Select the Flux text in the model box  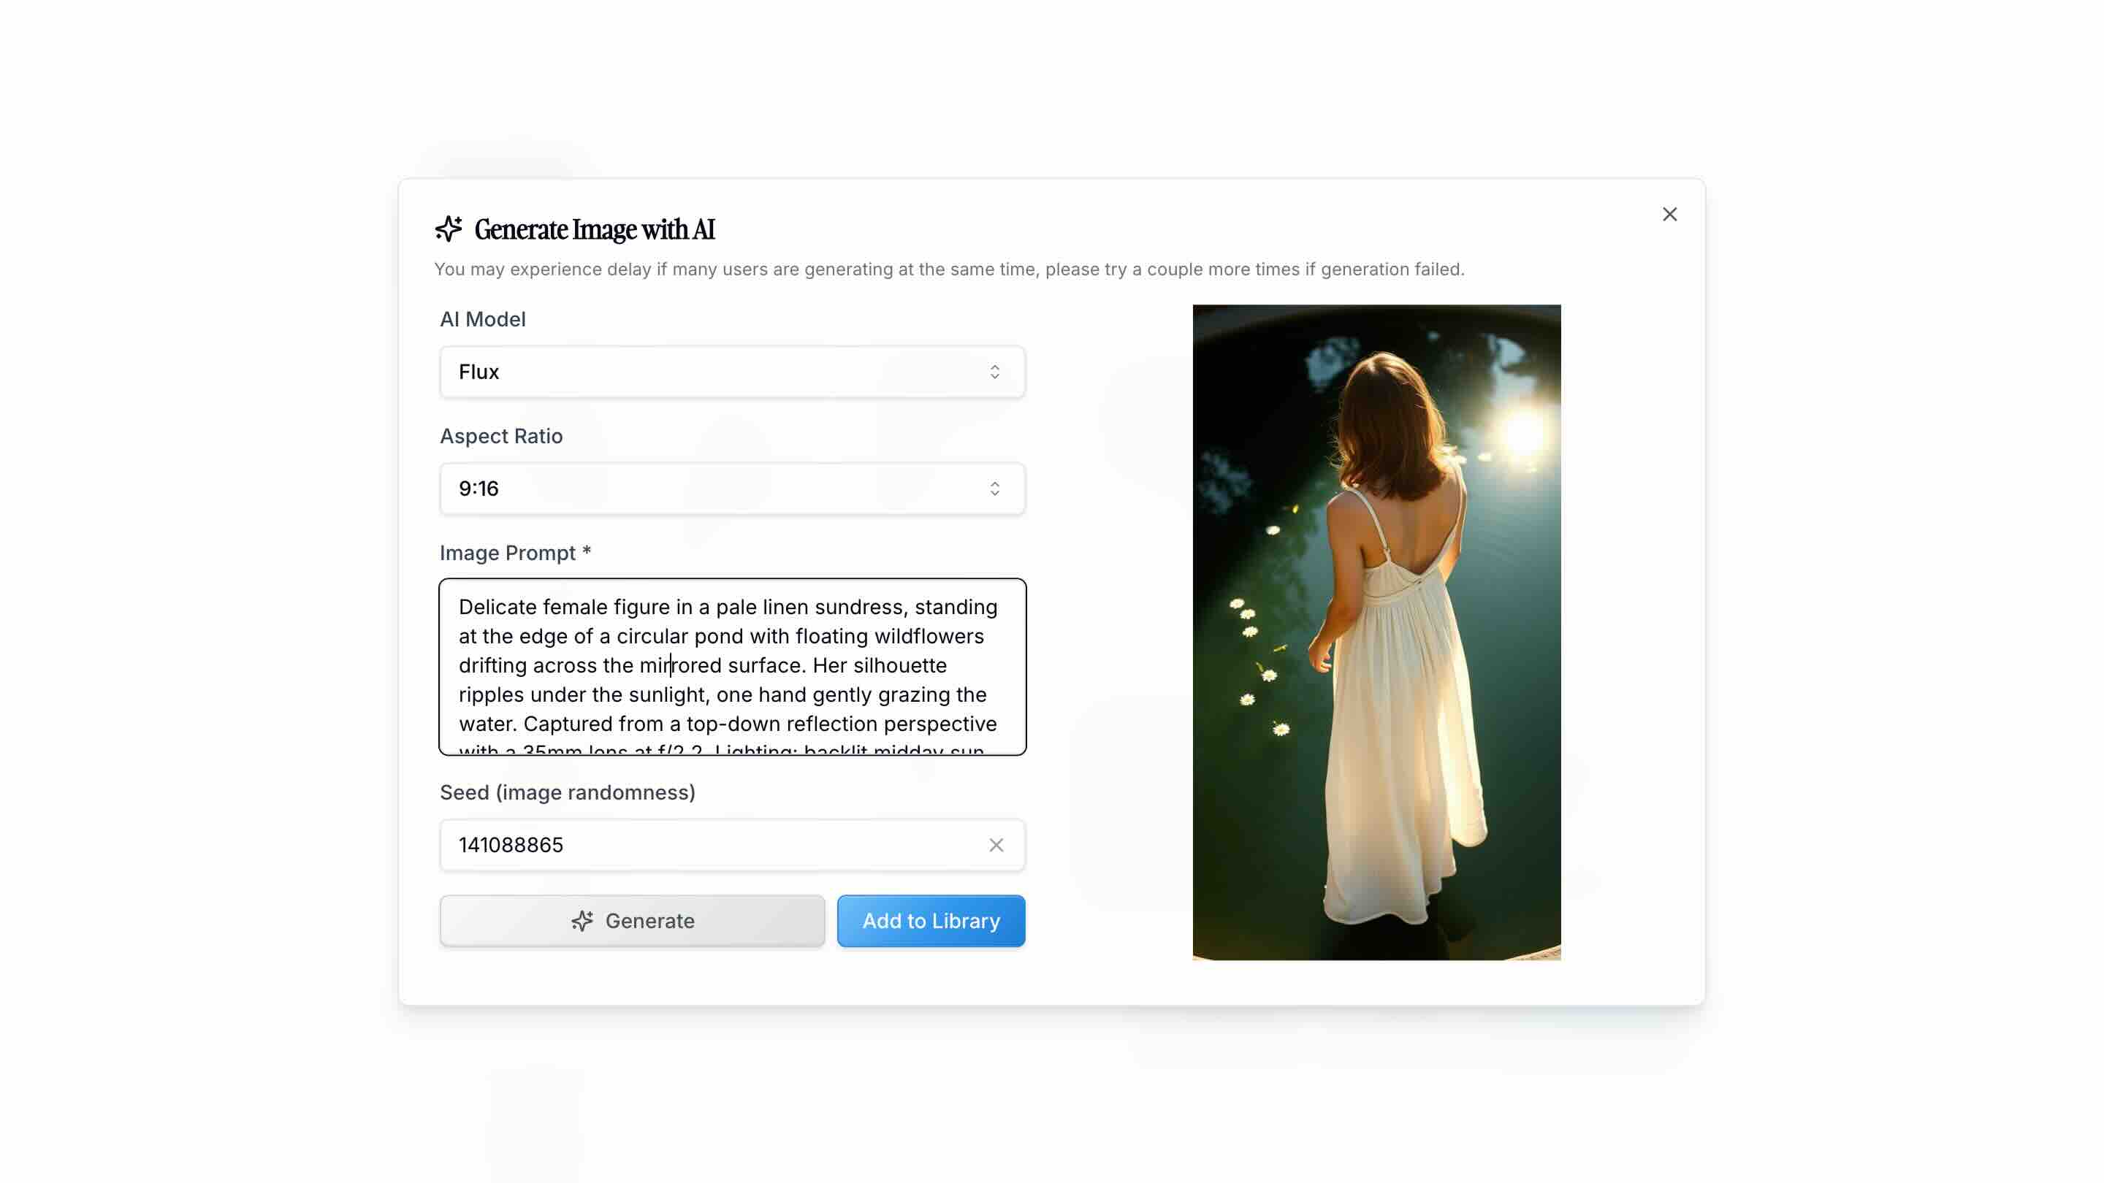coord(479,372)
